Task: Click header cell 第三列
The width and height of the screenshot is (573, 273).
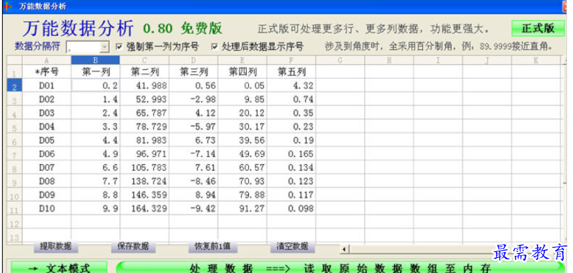Action: point(193,71)
